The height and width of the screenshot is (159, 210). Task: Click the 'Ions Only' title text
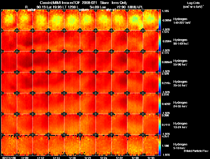click(119, 3)
